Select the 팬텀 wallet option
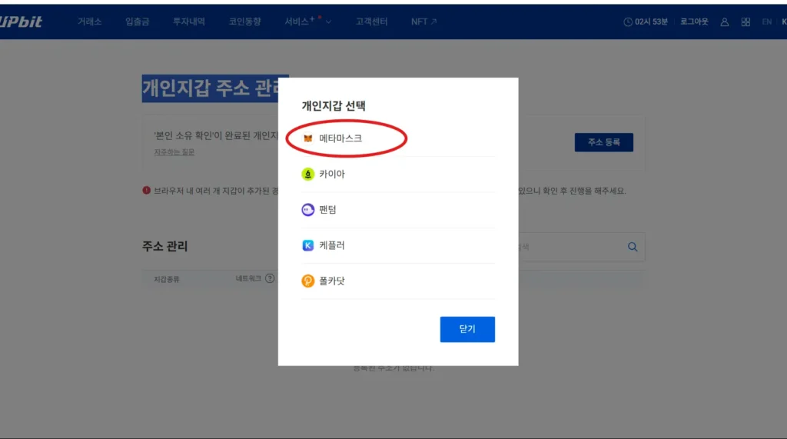 (398, 209)
